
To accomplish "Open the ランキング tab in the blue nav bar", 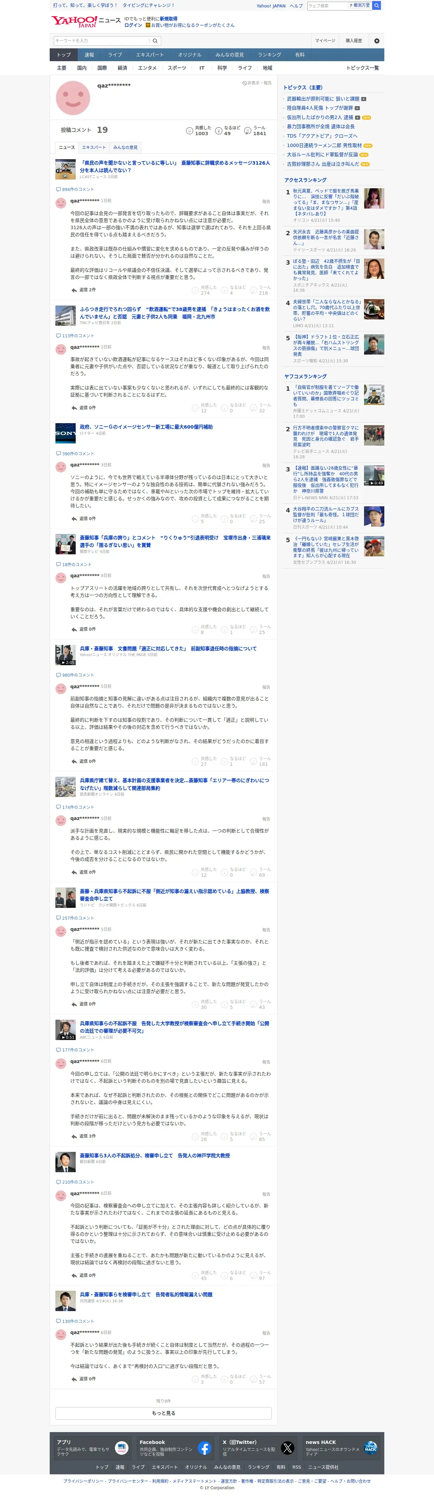I will 269,55.
